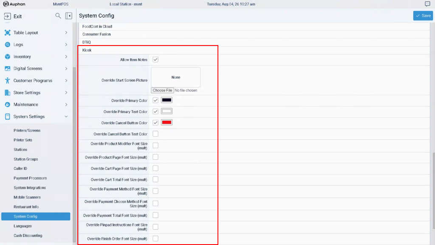Expand Customer Programs chevron

coord(66,80)
